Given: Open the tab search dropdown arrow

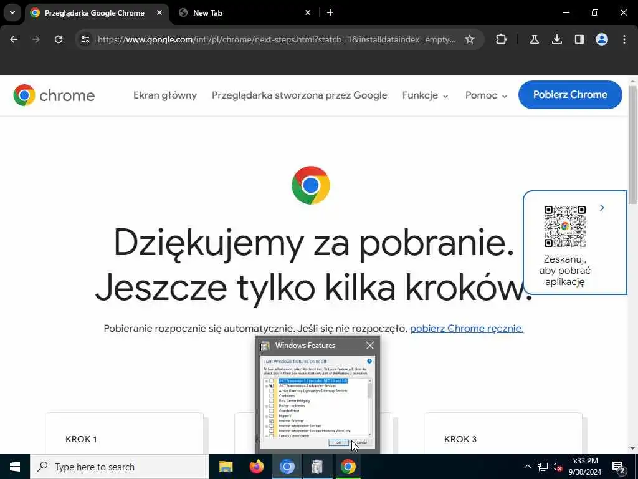Looking at the screenshot, I should pos(12,12).
